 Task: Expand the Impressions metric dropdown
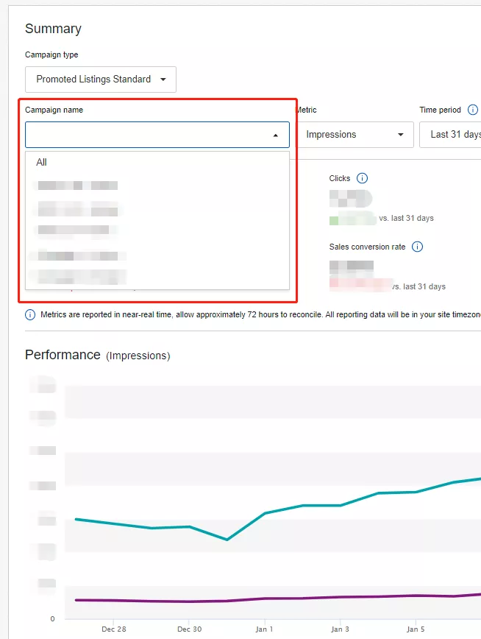point(354,135)
